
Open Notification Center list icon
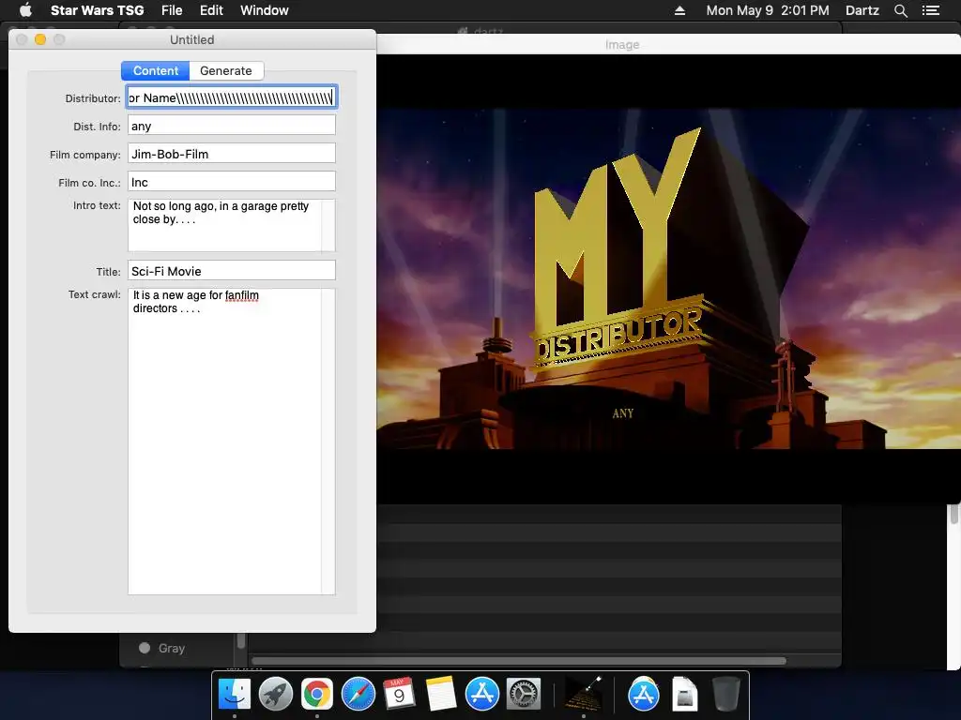pos(930,10)
